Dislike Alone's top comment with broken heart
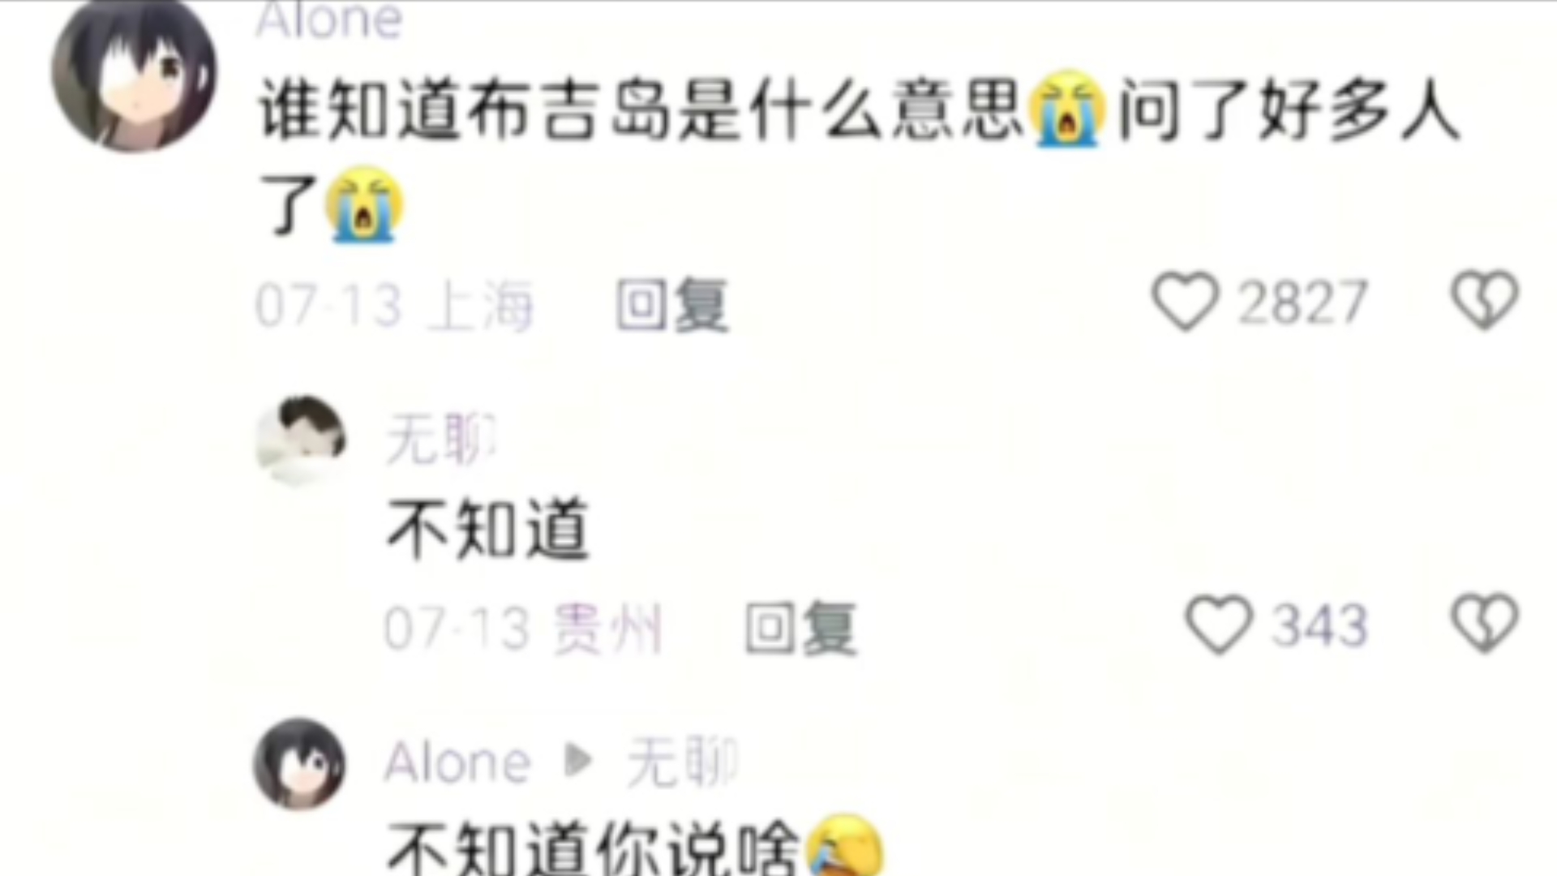The image size is (1557, 876). point(1484,300)
